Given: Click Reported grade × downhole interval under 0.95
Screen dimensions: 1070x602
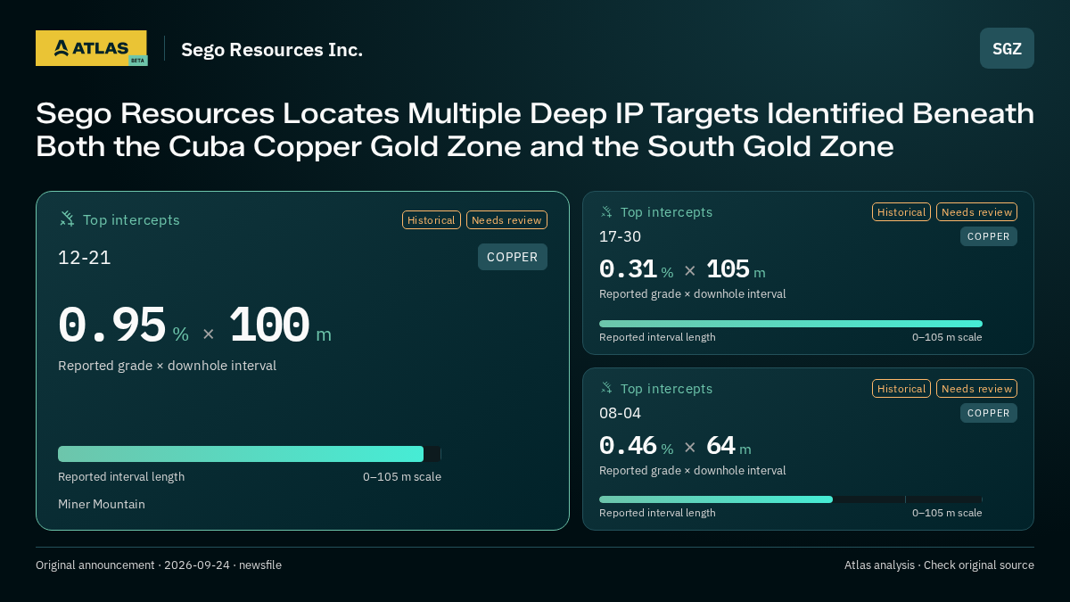Looking at the screenshot, I should [167, 366].
